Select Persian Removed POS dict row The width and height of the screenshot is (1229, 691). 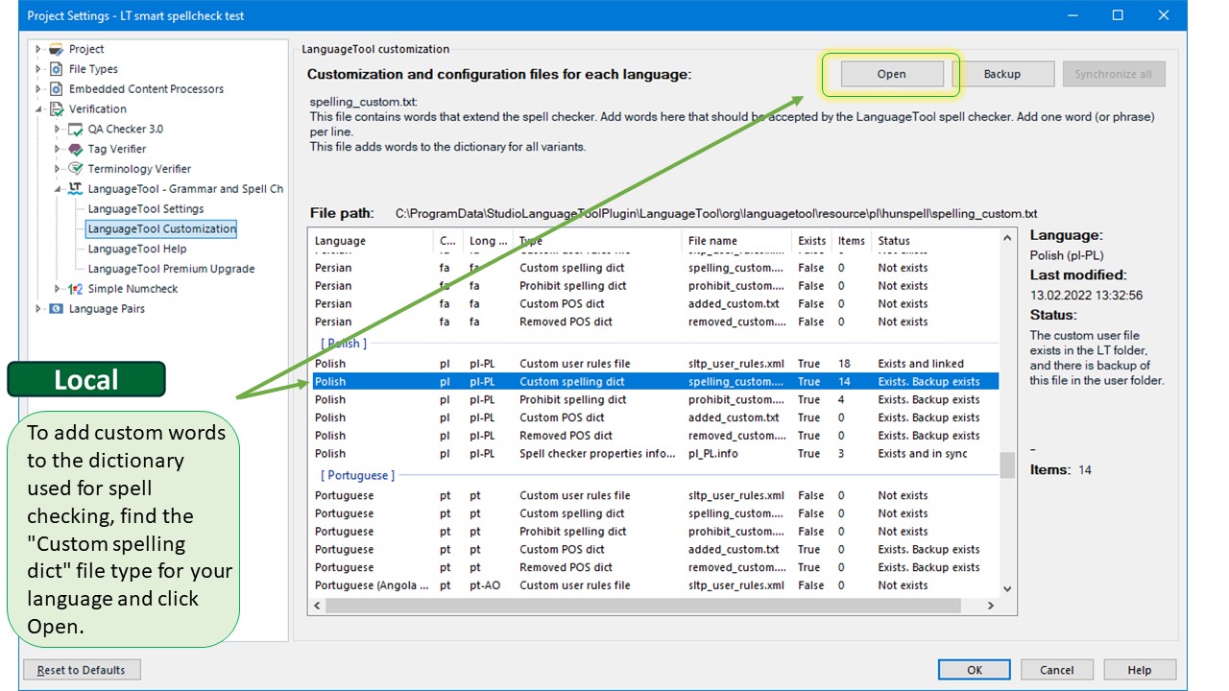[x=653, y=322]
